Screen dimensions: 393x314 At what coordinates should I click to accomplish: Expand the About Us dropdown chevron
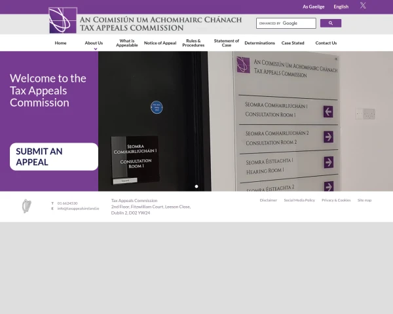coord(96,49)
